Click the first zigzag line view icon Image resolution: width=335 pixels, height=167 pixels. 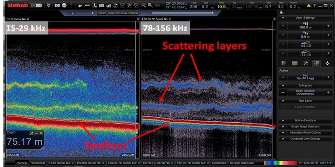click(122, 5)
